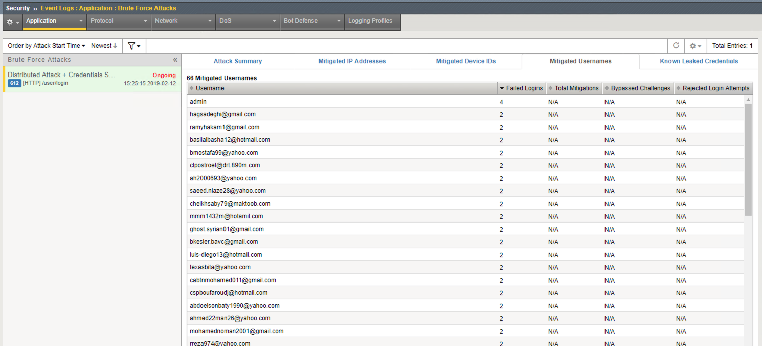Select saeed.niaze28@yahoo.com row
This screenshot has width=762, height=346.
point(465,191)
